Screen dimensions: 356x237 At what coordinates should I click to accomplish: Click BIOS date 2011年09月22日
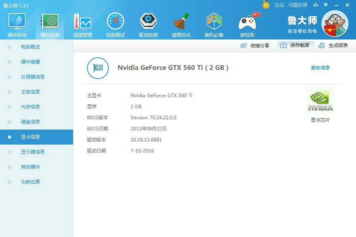(149, 129)
